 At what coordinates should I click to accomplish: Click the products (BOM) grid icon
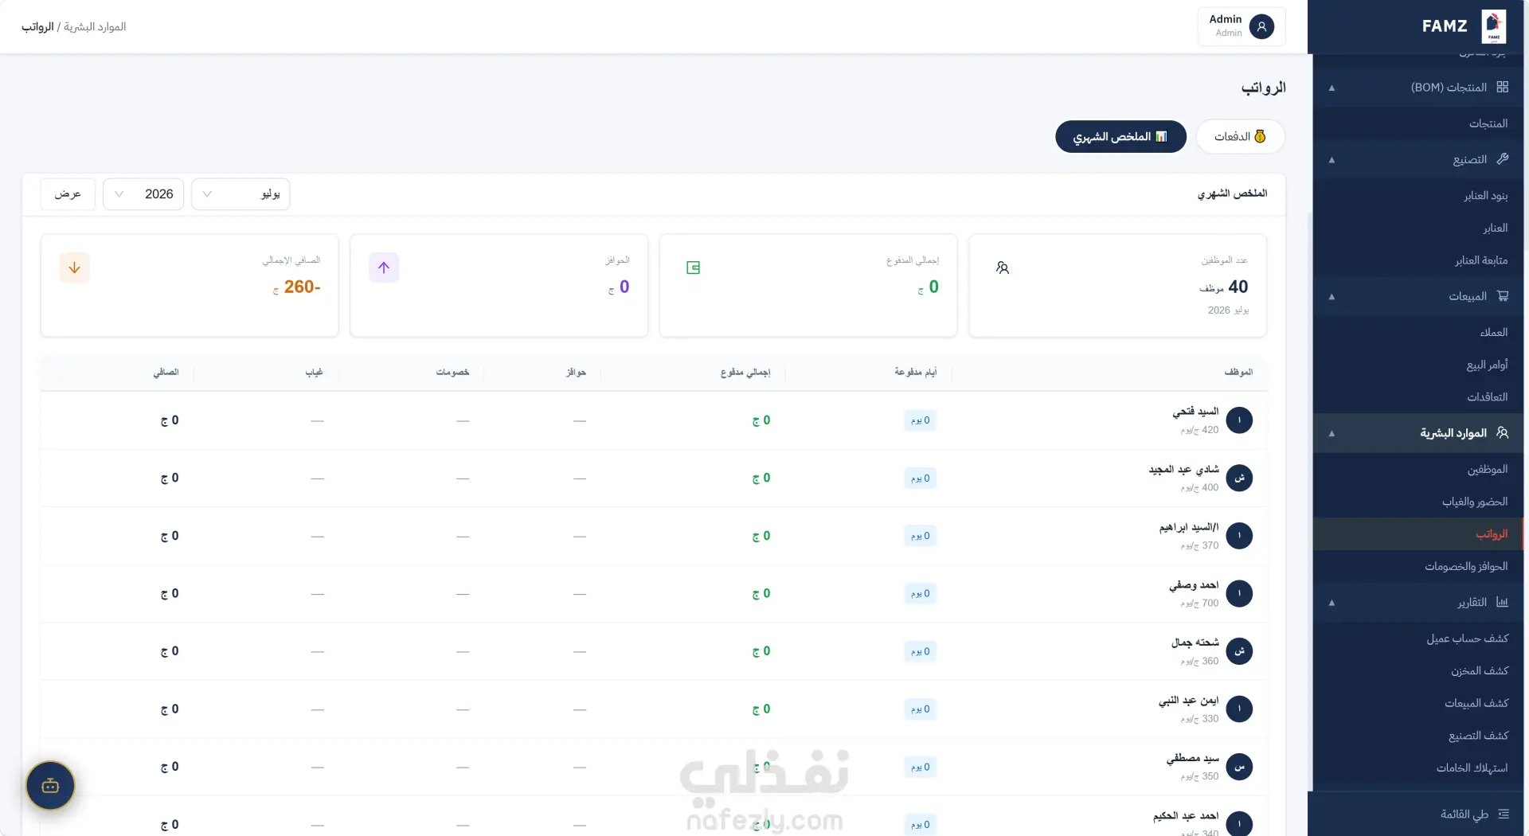coord(1502,87)
